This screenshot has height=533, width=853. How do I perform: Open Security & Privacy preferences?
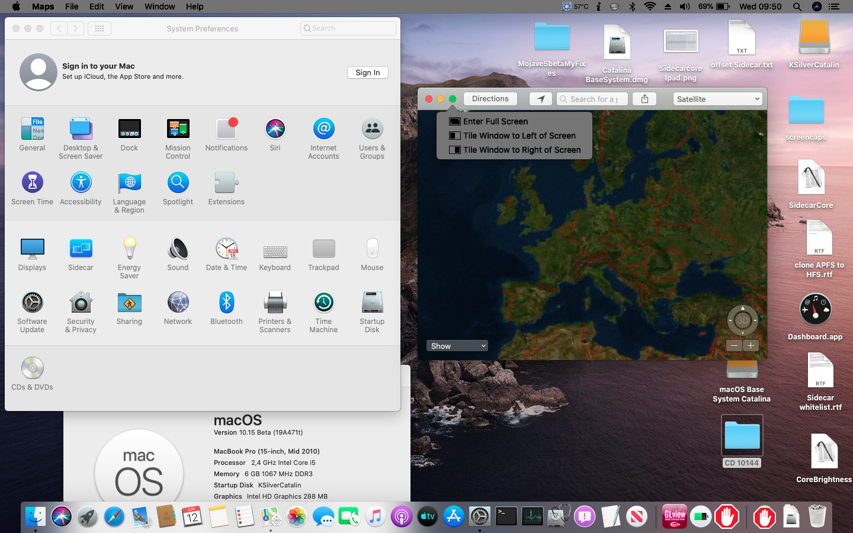[x=81, y=303]
